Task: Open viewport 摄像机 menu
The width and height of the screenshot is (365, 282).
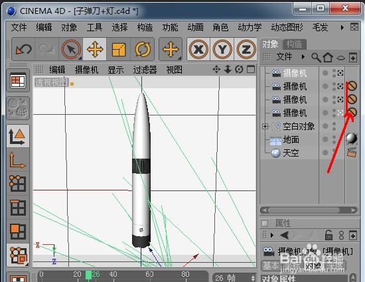Action: tap(86, 70)
